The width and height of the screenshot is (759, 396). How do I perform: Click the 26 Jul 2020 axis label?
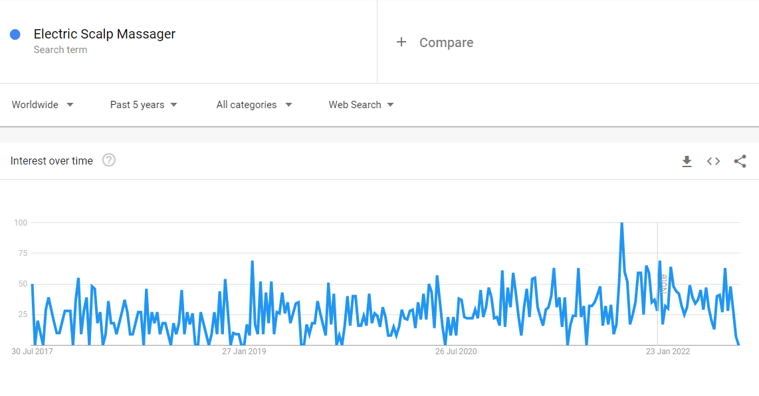(x=456, y=352)
